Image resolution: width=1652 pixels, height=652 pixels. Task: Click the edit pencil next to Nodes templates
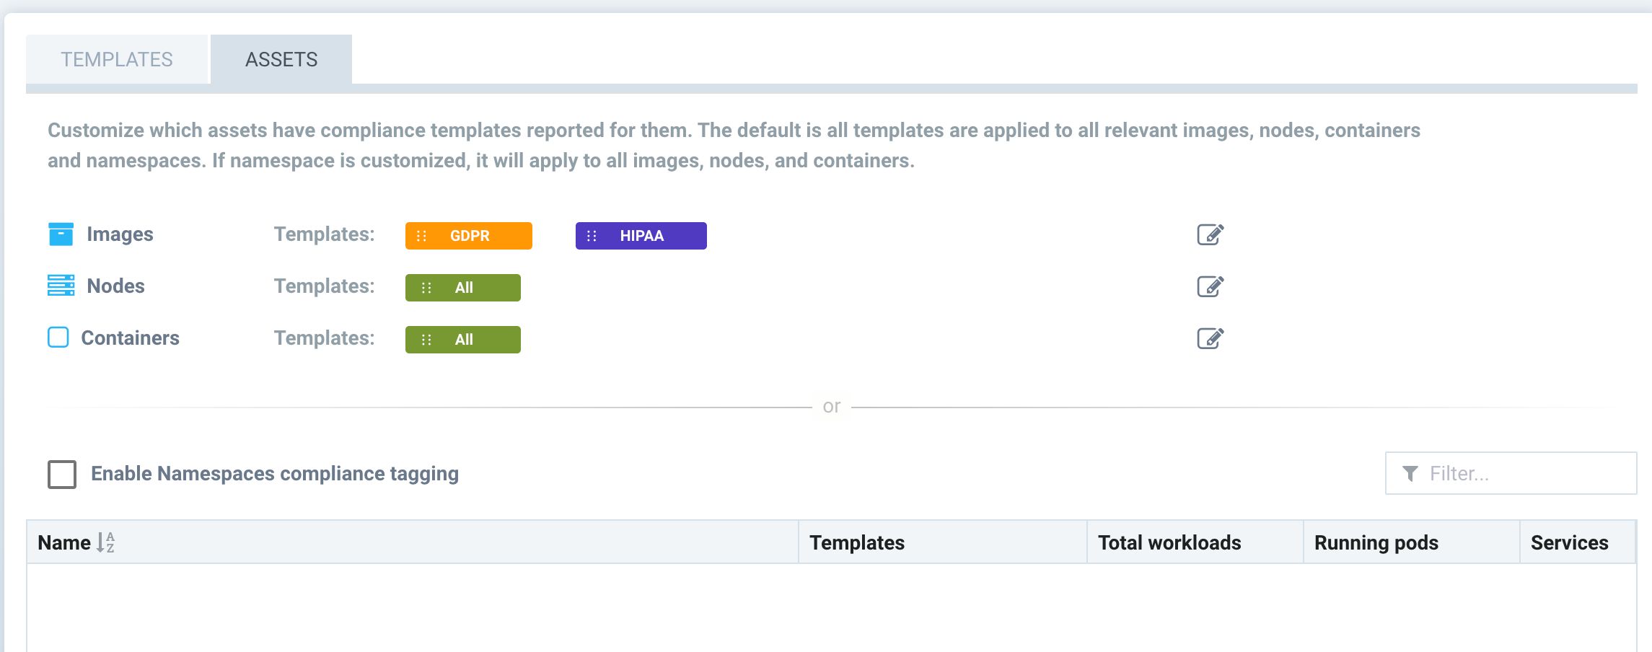pyautogui.click(x=1211, y=286)
